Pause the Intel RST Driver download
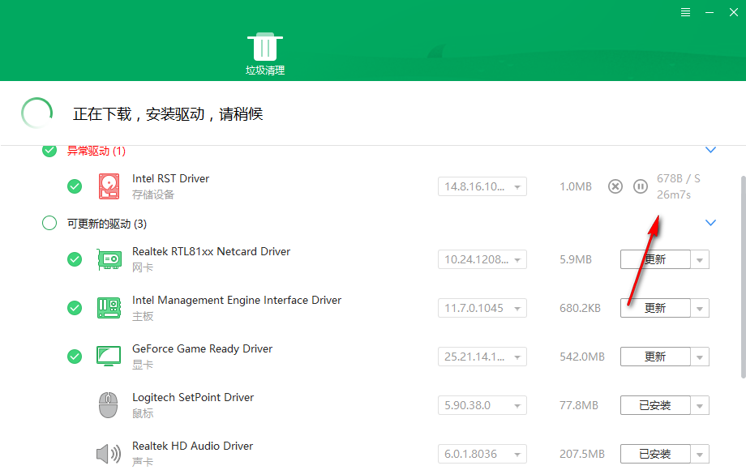This screenshot has height=470, width=746. click(x=641, y=186)
